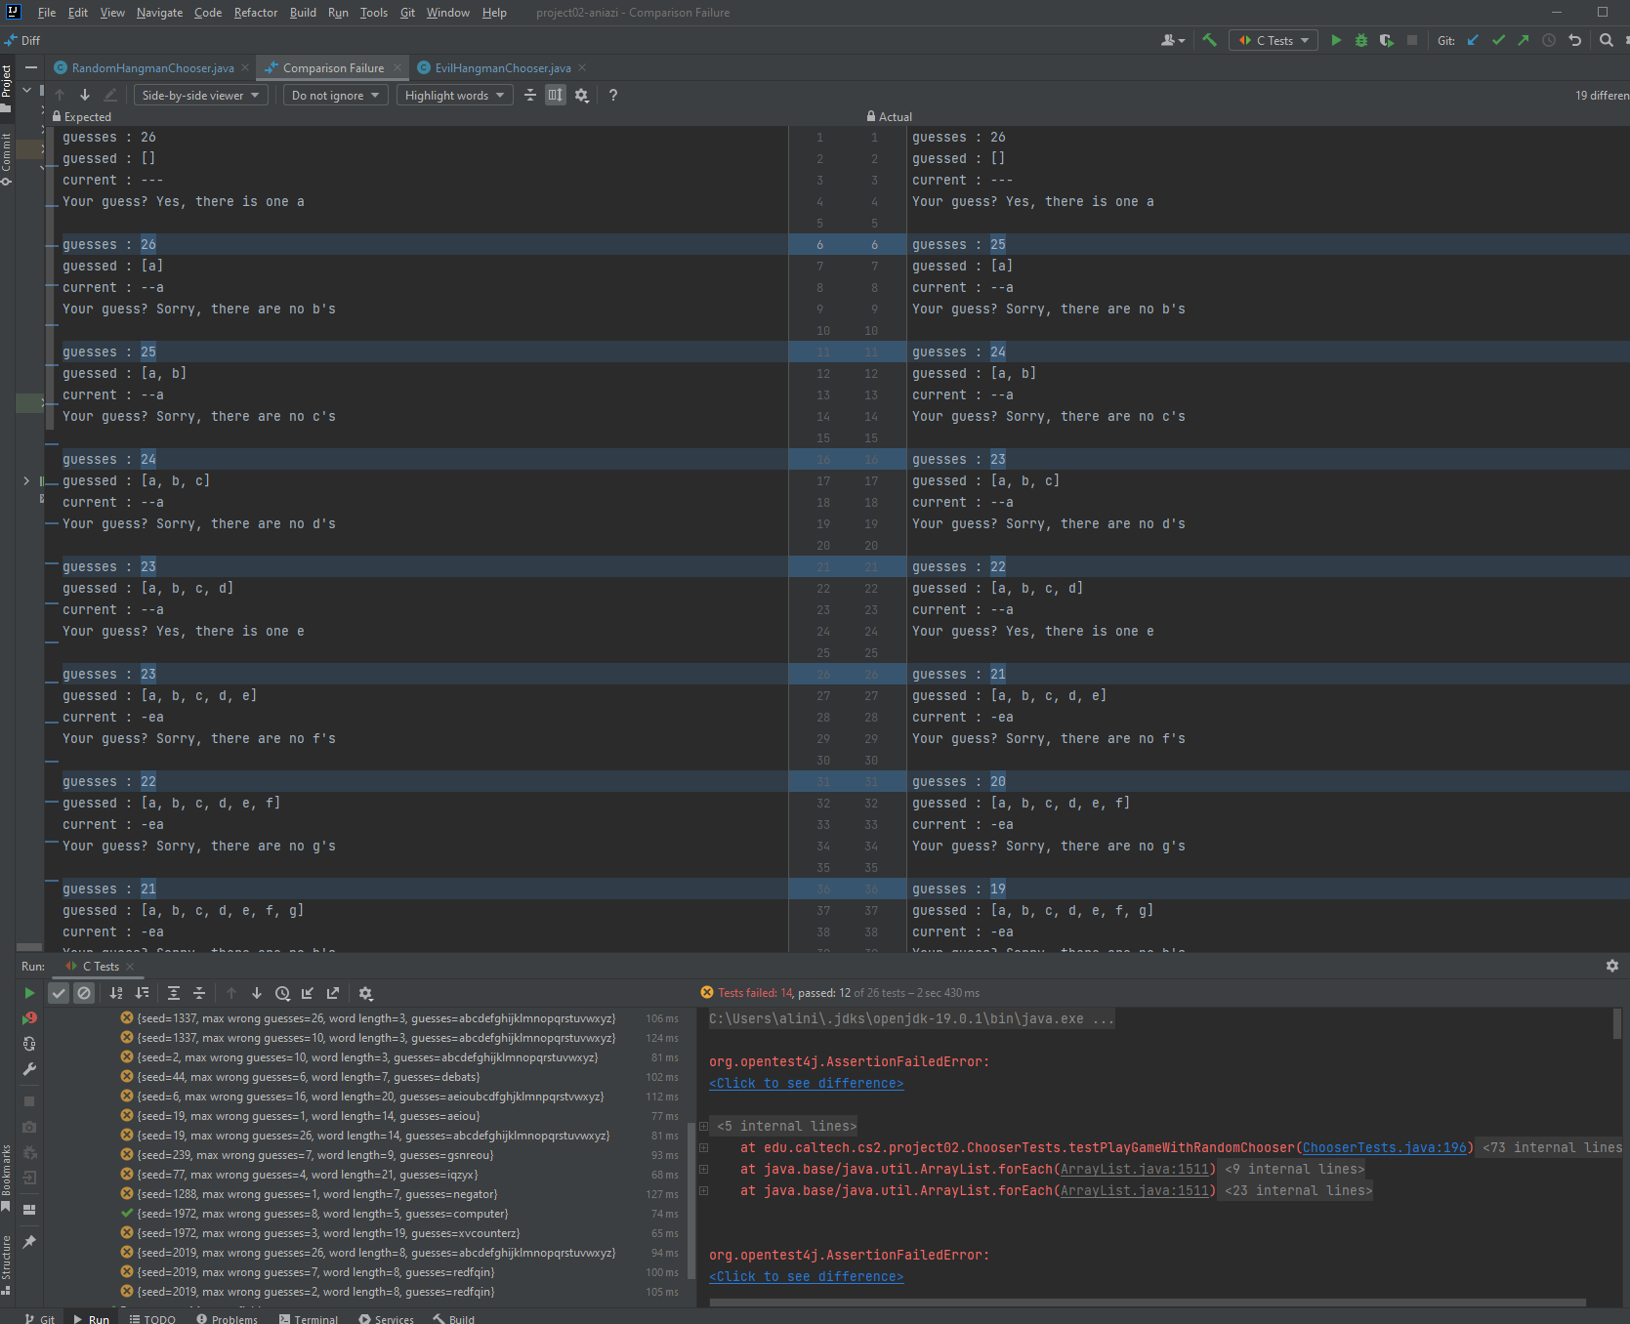Click the green hammer Build Project icon
Image resolution: width=1630 pixels, height=1324 pixels.
(x=1209, y=40)
